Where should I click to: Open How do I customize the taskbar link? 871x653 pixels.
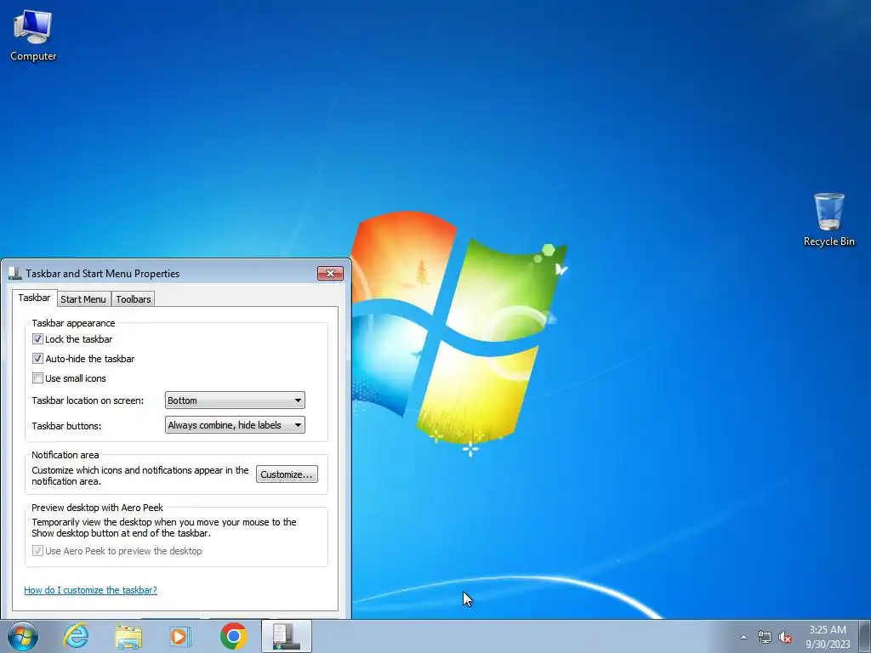(90, 590)
